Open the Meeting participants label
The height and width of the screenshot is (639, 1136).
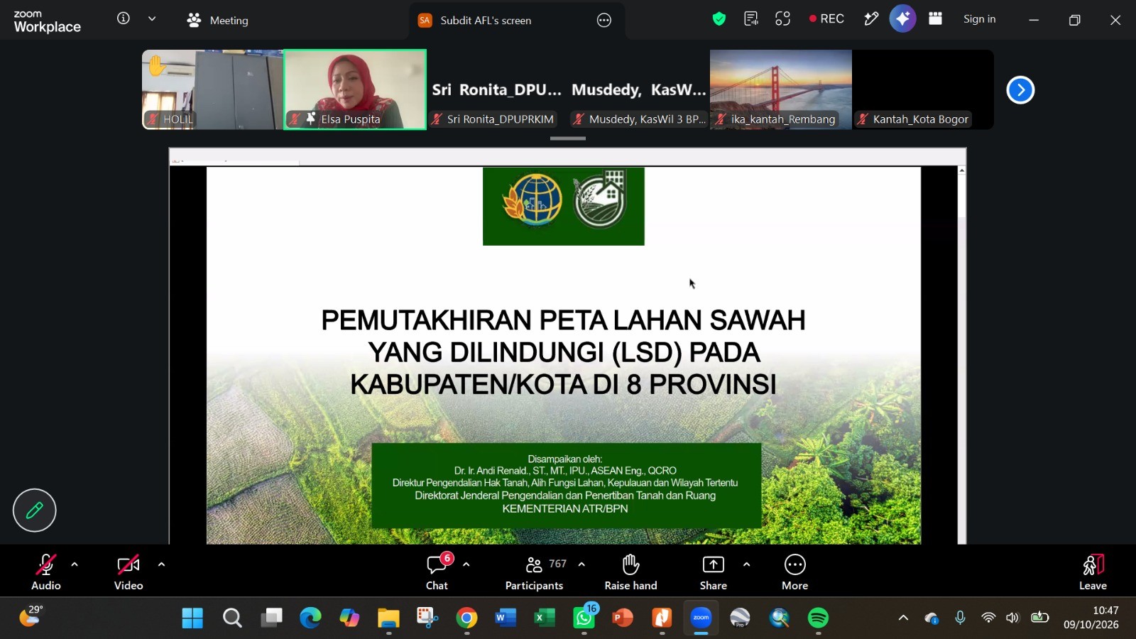click(x=218, y=20)
